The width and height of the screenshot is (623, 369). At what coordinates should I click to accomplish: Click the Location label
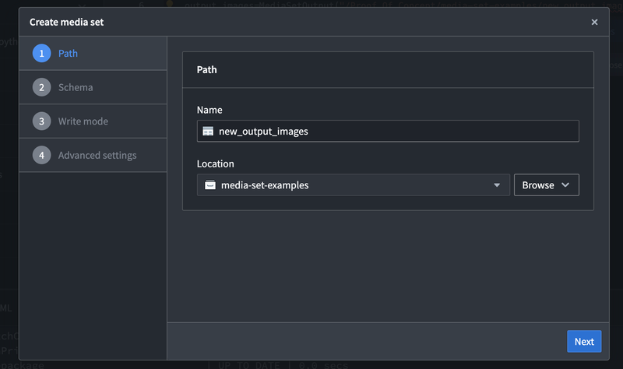216,164
